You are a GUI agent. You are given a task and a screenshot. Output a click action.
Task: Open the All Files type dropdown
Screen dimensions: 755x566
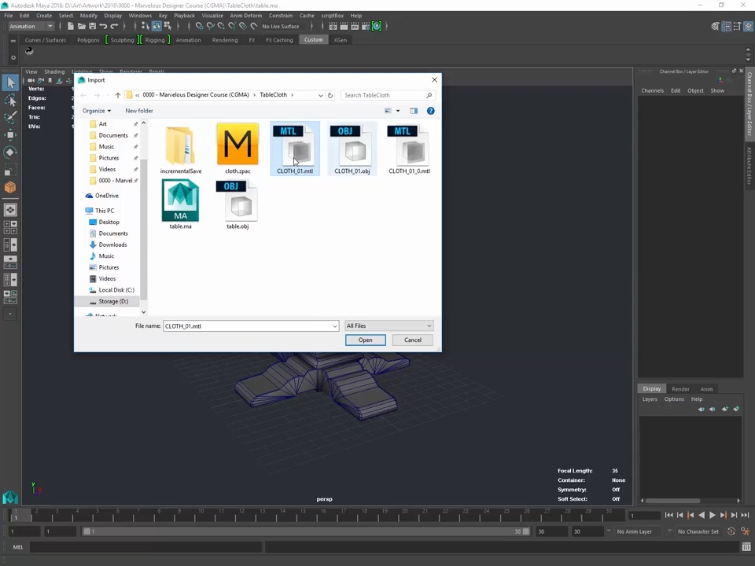point(389,325)
